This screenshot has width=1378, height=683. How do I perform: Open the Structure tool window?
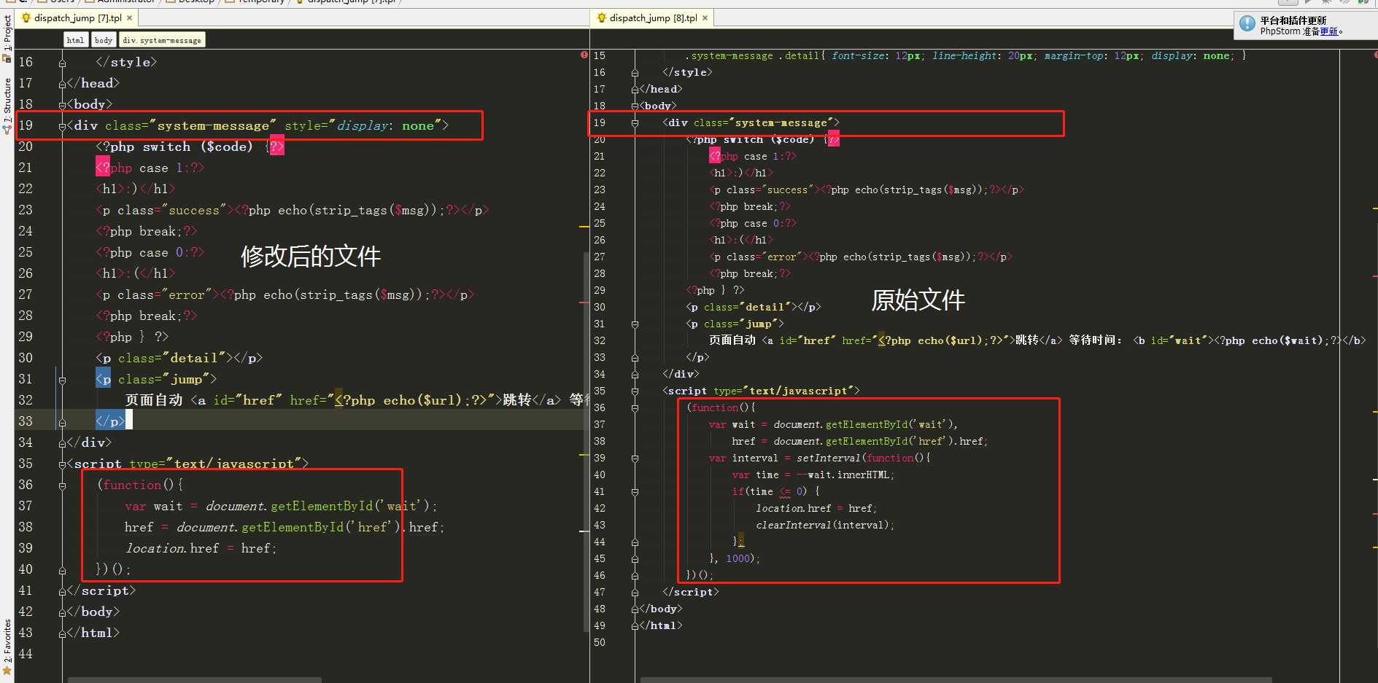pyautogui.click(x=7, y=106)
